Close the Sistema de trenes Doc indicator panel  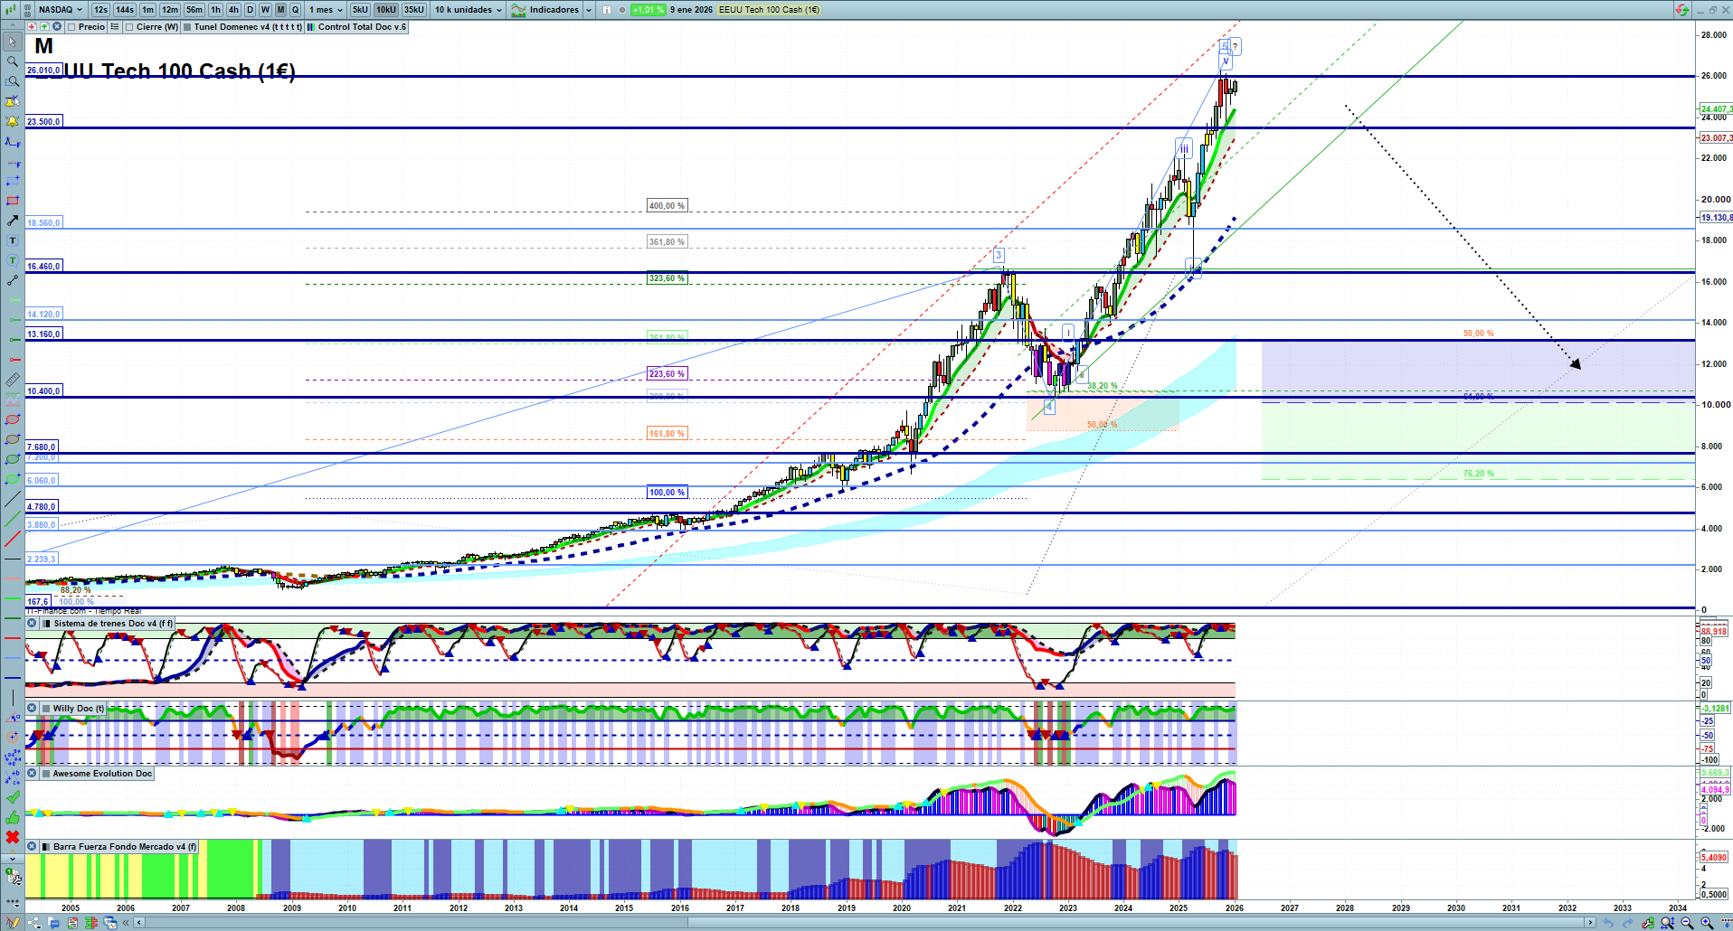click(x=32, y=624)
